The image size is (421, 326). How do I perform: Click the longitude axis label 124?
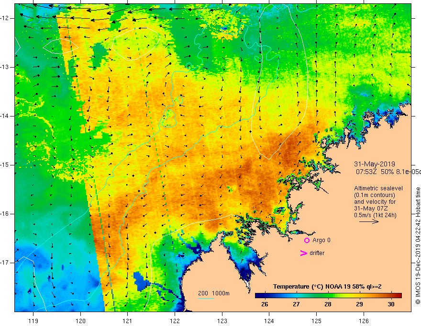tap(269, 321)
